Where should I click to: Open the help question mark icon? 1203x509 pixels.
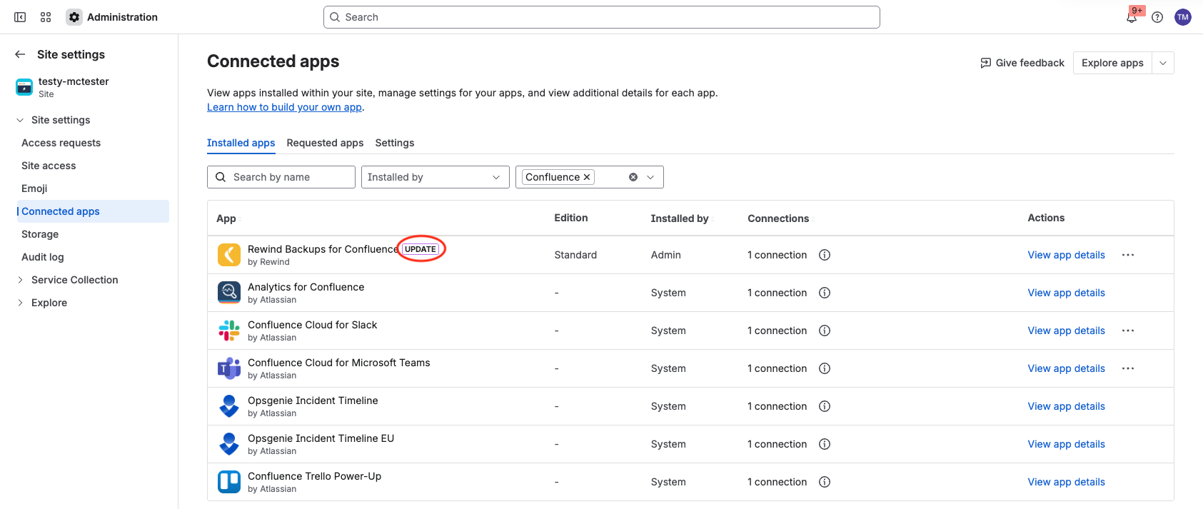pos(1157,17)
